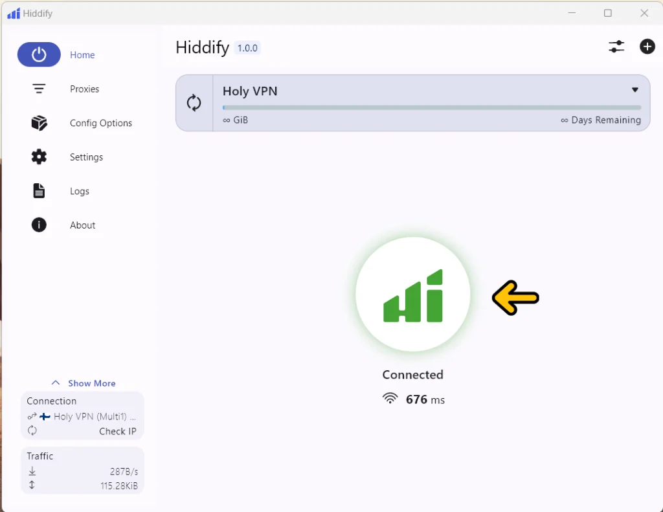The width and height of the screenshot is (663, 512).
Task: Click the Check IP link
Action: [x=118, y=431]
